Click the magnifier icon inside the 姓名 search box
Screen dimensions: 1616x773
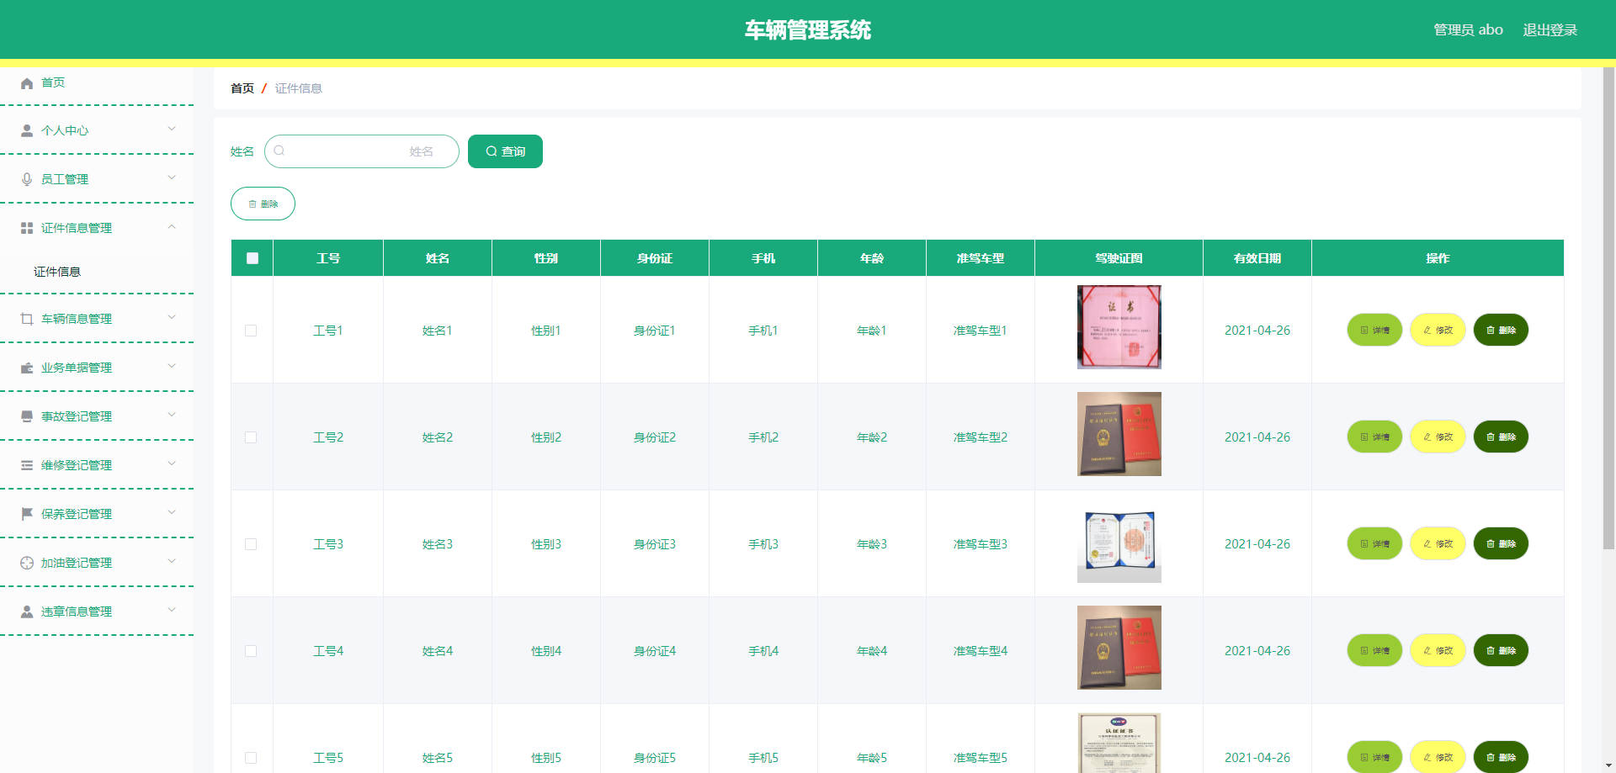tap(279, 151)
